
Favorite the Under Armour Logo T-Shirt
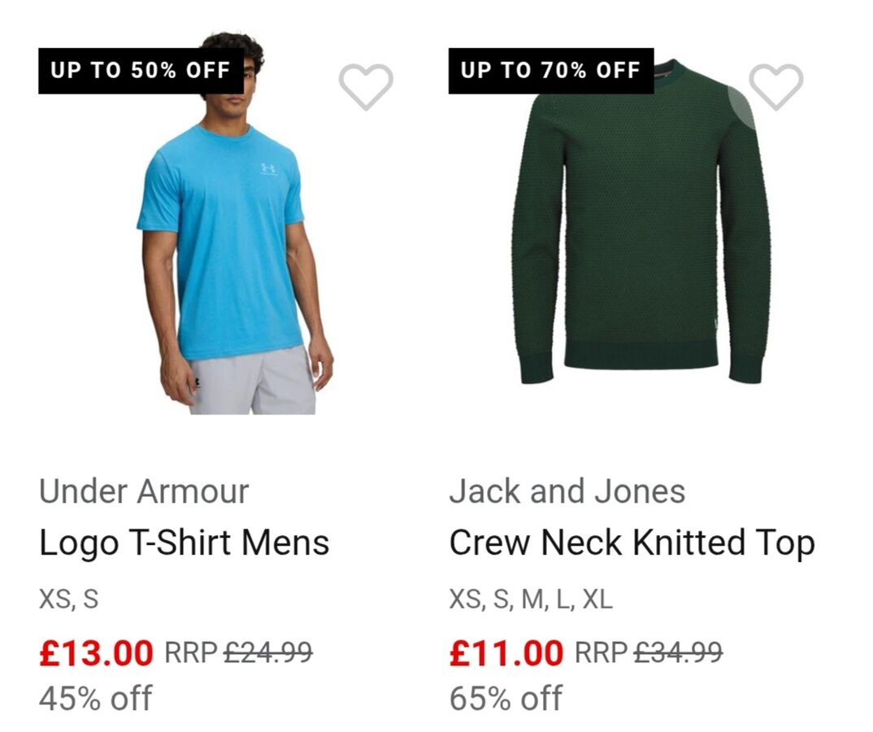coord(366,85)
